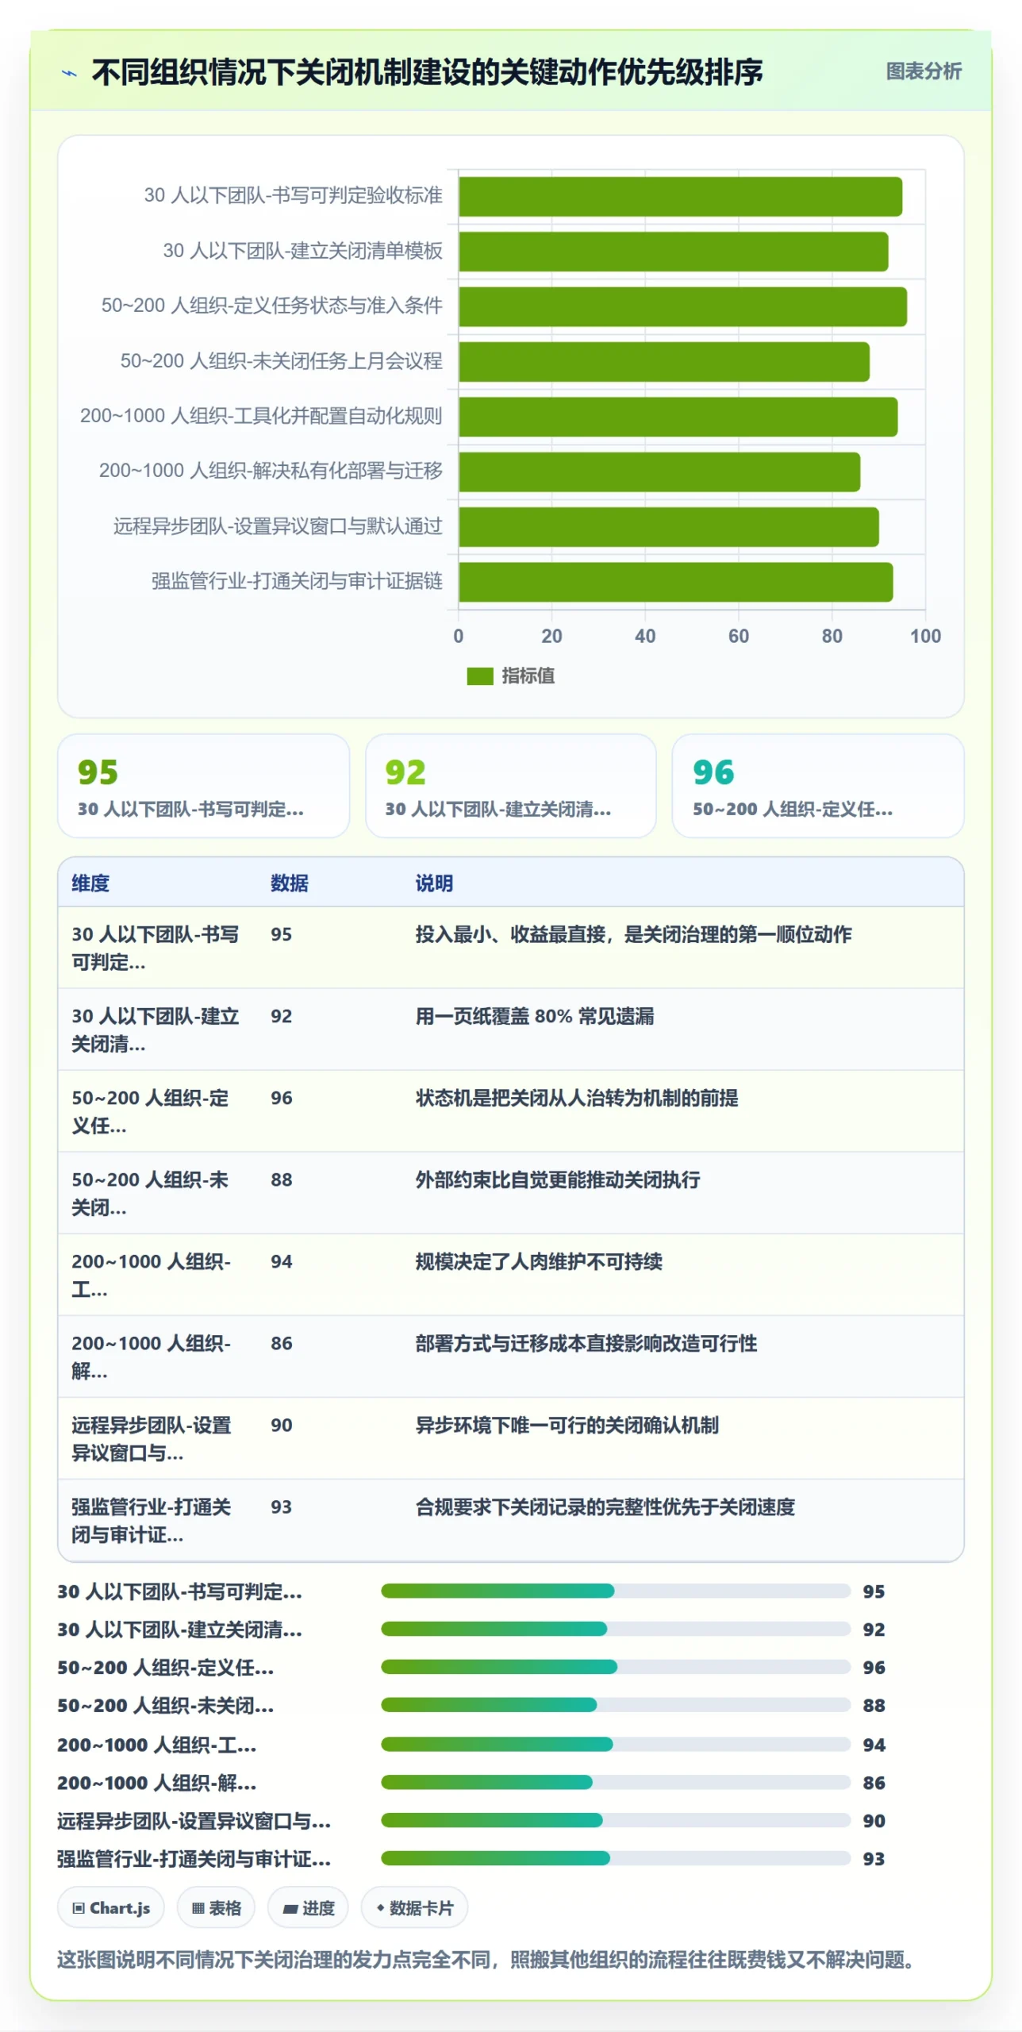Click the table cell 规模决定了人肉维护不可持续
The width and height of the screenshot is (1022, 2032).
point(539,1261)
